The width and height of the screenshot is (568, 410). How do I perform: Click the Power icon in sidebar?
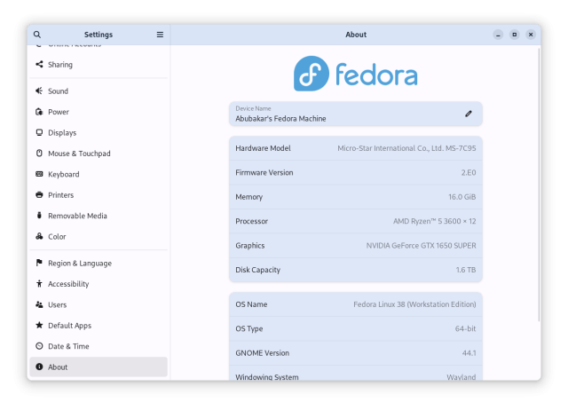(x=39, y=112)
